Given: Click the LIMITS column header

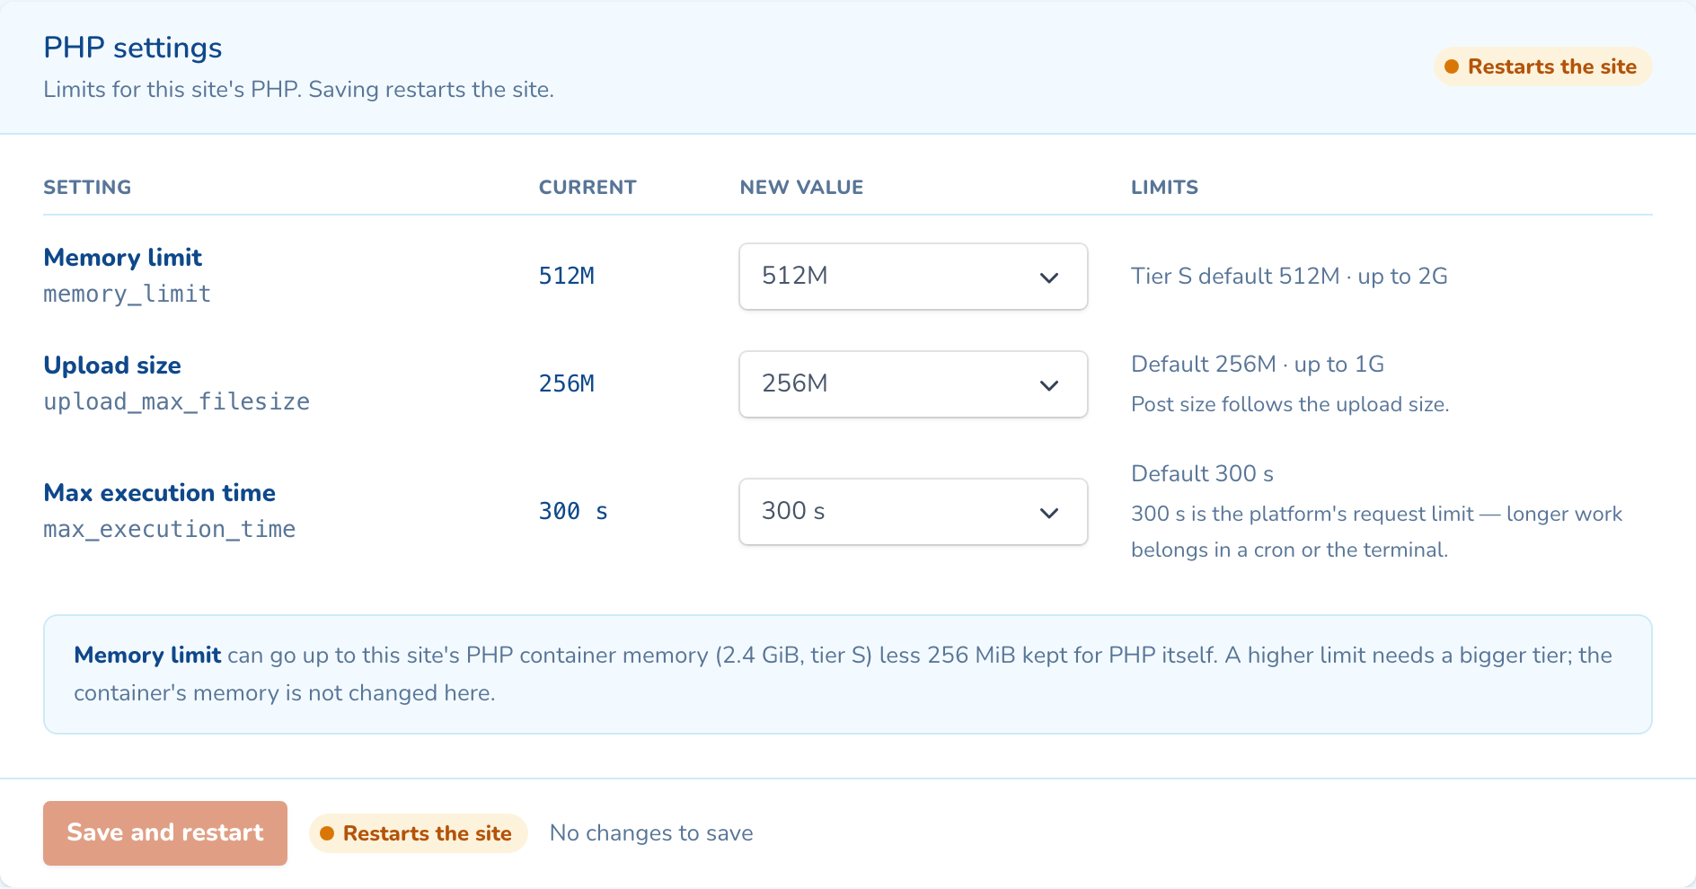Looking at the screenshot, I should tap(1164, 188).
